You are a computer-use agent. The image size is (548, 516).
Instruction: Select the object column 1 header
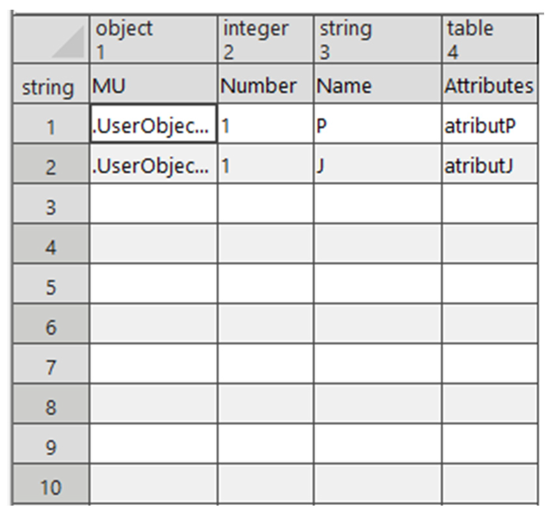click(x=153, y=39)
